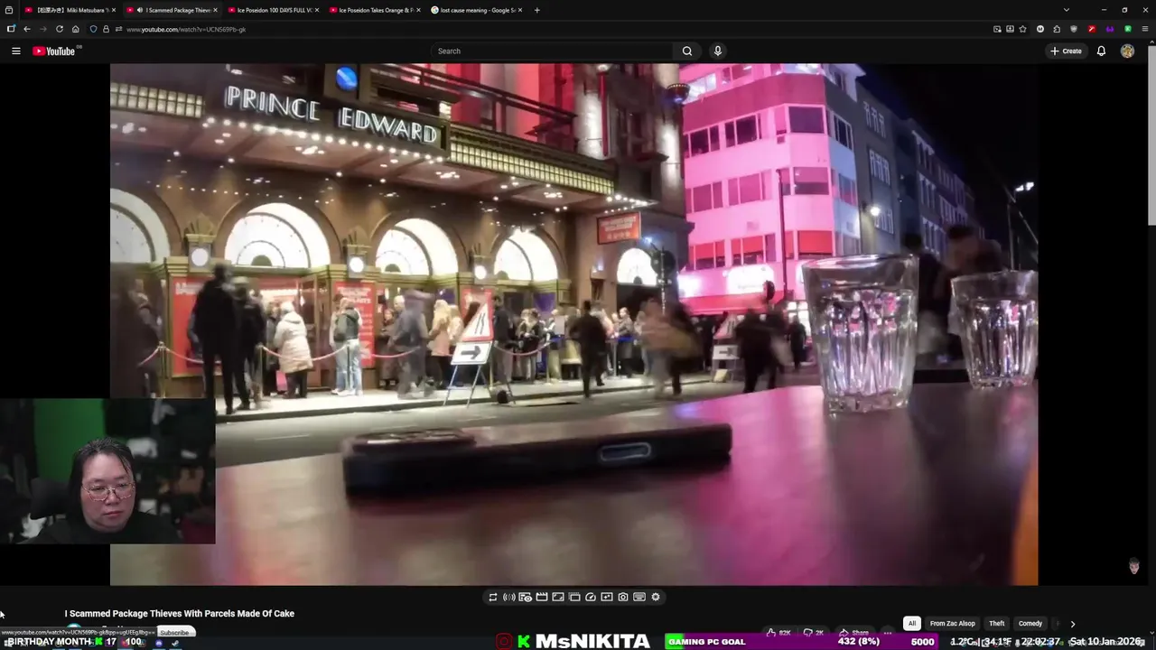This screenshot has height=650, width=1156.
Task: Open the gear settings in video toolbar
Action: click(656, 597)
